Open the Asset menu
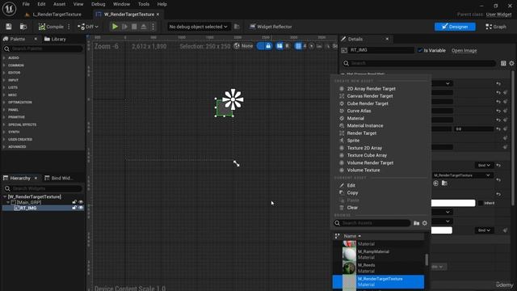Screen dimensions: 517x291 coord(59,4)
